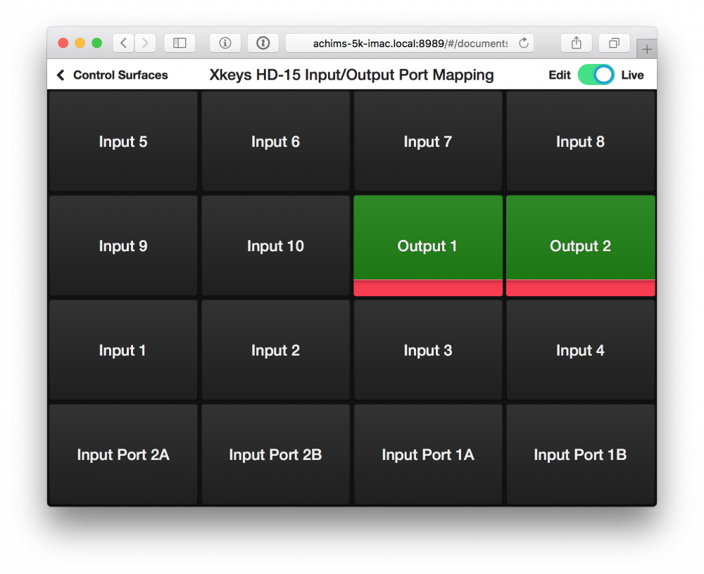
Task: Click the back chevron beside Control Surfaces
Action: click(61, 75)
